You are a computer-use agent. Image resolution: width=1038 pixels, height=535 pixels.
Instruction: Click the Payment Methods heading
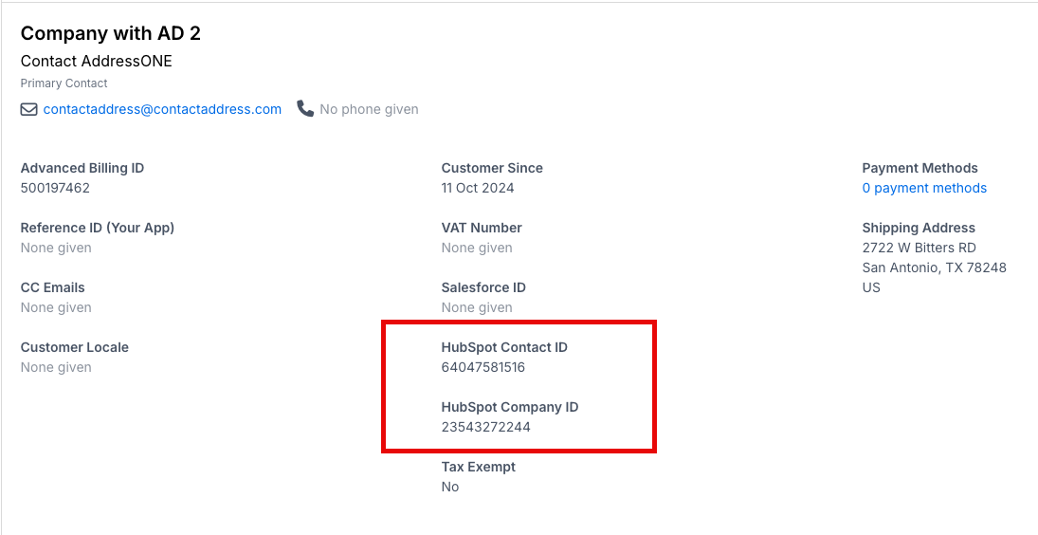pos(920,168)
